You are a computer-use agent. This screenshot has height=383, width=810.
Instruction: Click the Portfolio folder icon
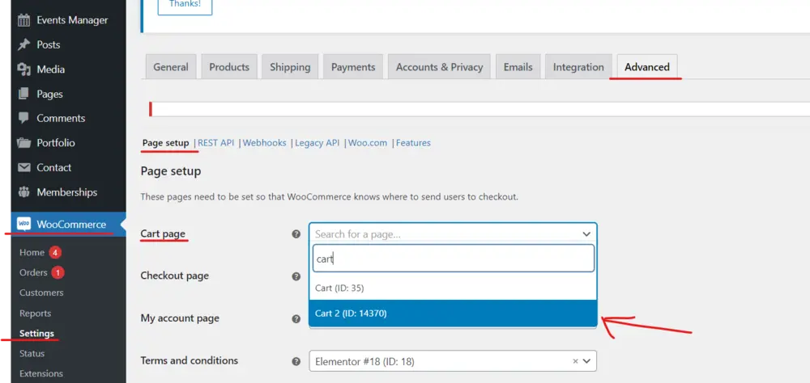coord(23,143)
